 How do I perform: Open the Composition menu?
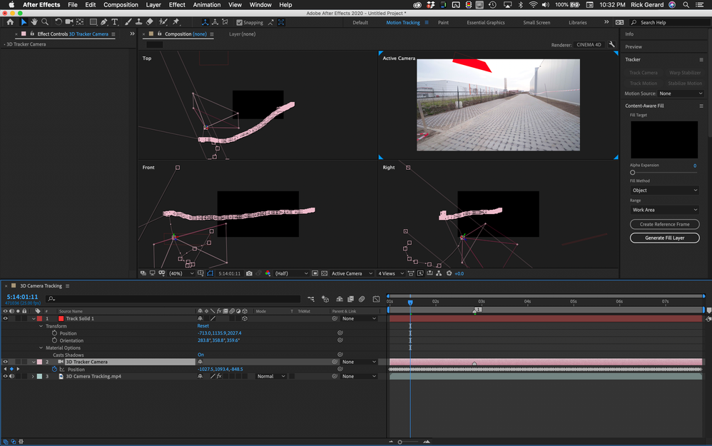[121, 5]
